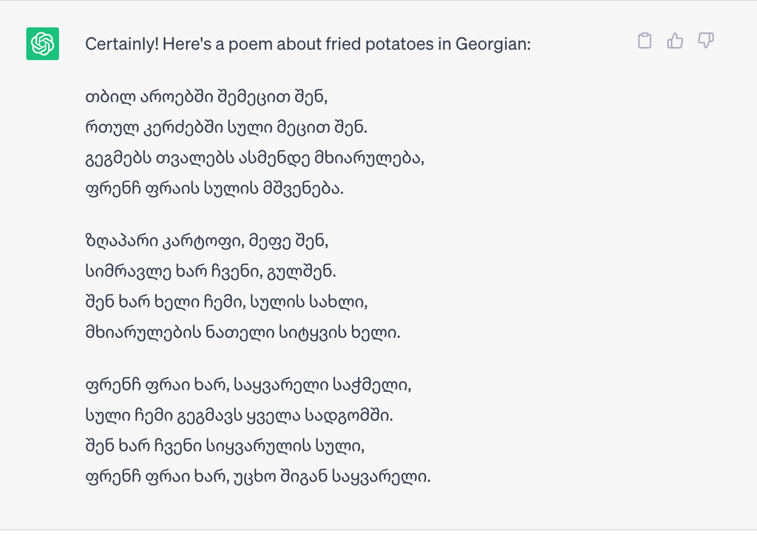Give the poem a thumbs up
The width and height of the screenshot is (757, 542).
click(x=675, y=41)
